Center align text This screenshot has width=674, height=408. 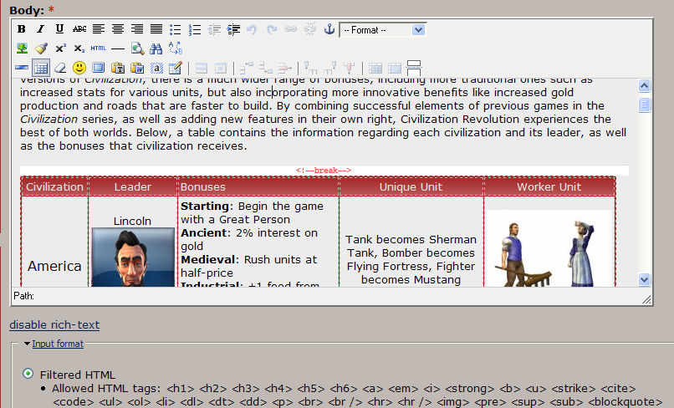click(118, 29)
